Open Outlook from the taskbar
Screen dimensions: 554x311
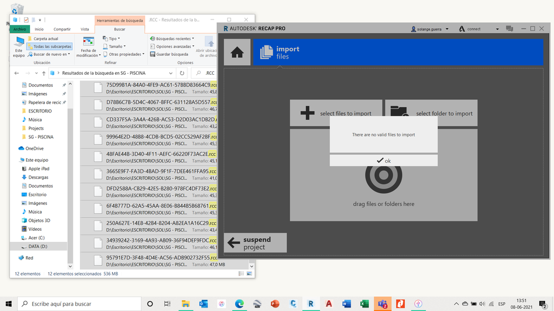click(204, 304)
